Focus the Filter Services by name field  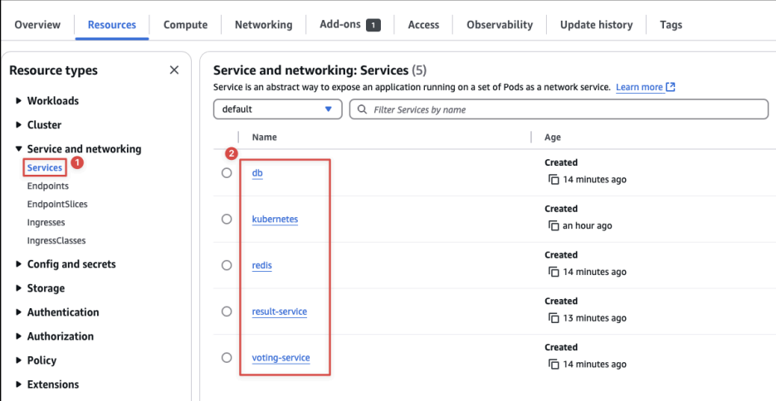point(559,109)
